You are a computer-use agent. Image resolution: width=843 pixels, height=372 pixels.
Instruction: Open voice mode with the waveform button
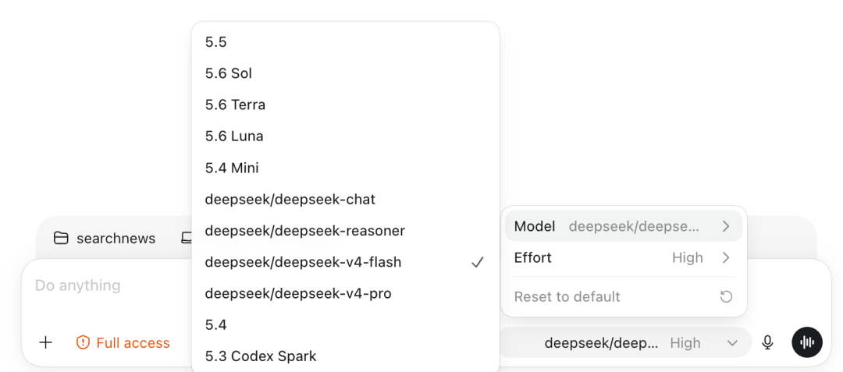click(807, 342)
